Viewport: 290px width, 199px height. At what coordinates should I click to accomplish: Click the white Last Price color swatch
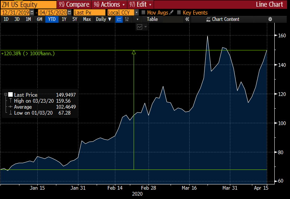click(x=10, y=95)
